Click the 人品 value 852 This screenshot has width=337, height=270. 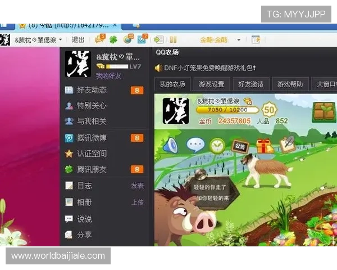282,121
